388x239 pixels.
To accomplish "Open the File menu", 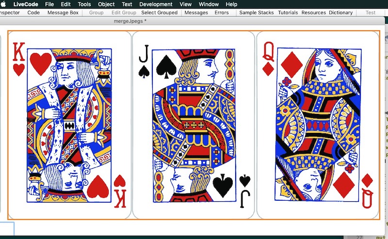I will [49, 4].
